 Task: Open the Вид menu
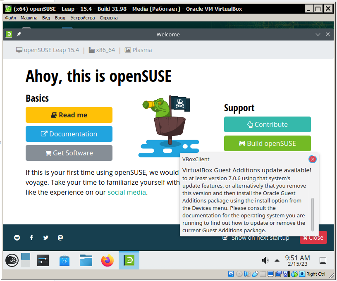[x=46, y=18]
